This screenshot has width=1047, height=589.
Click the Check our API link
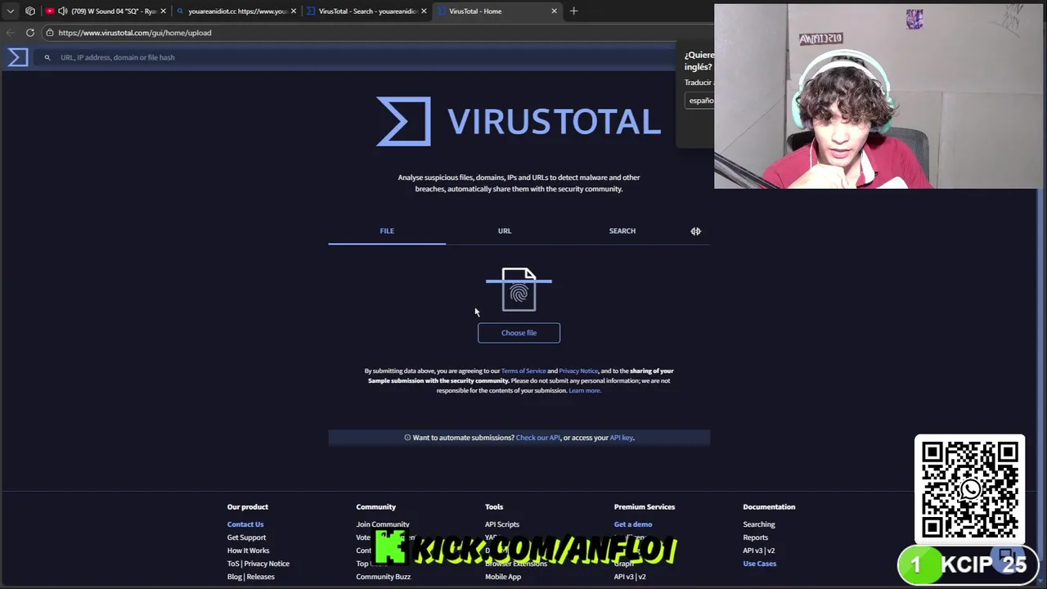tap(537, 438)
